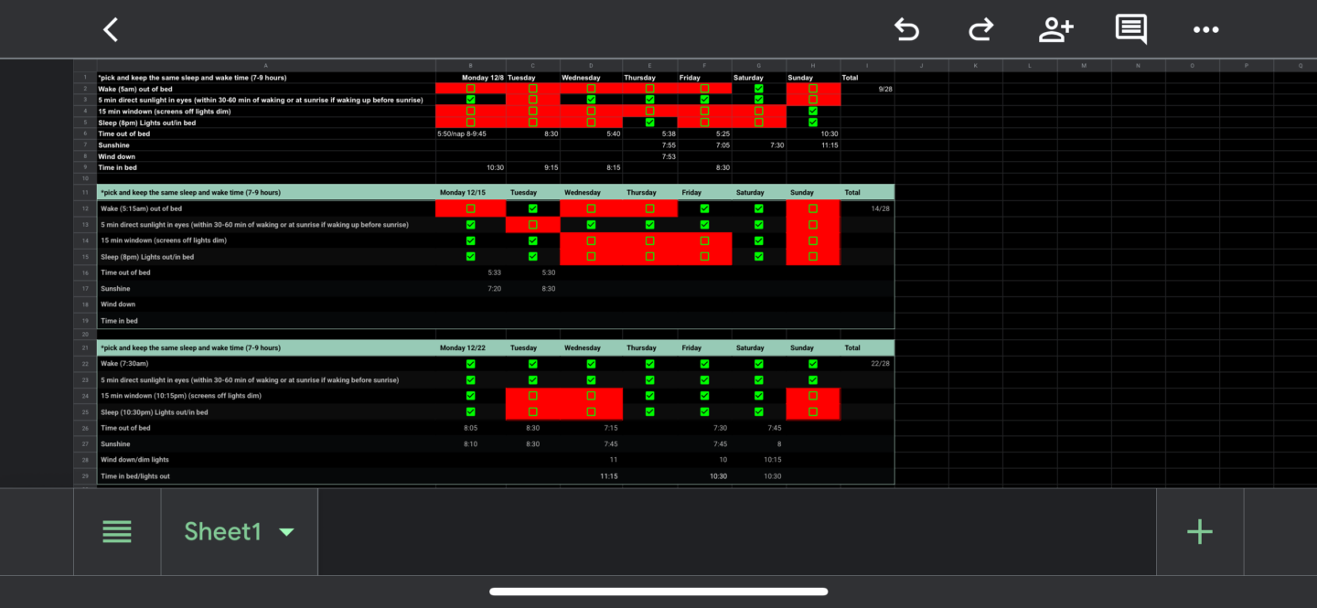
Task: Select the 9/28 total cell
Action: pos(867,89)
